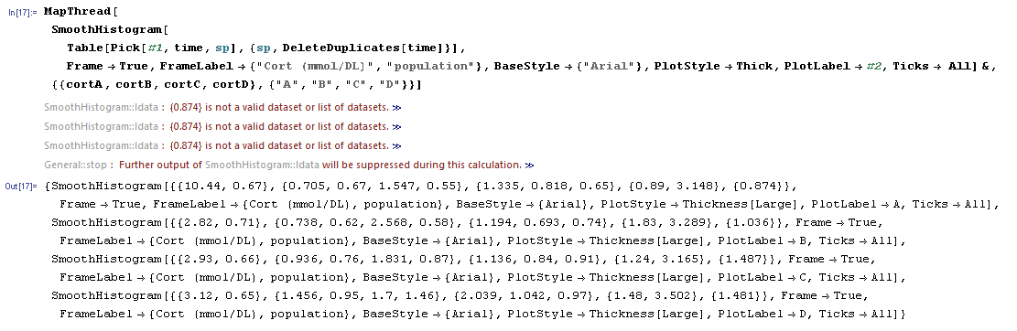
Task: Open the >> link after the third ldata message
Action: (396, 146)
